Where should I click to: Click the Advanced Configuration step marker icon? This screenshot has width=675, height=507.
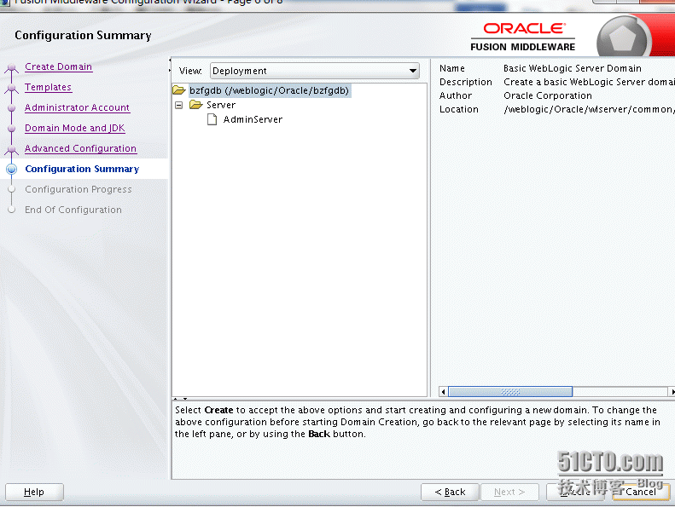(x=12, y=149)
